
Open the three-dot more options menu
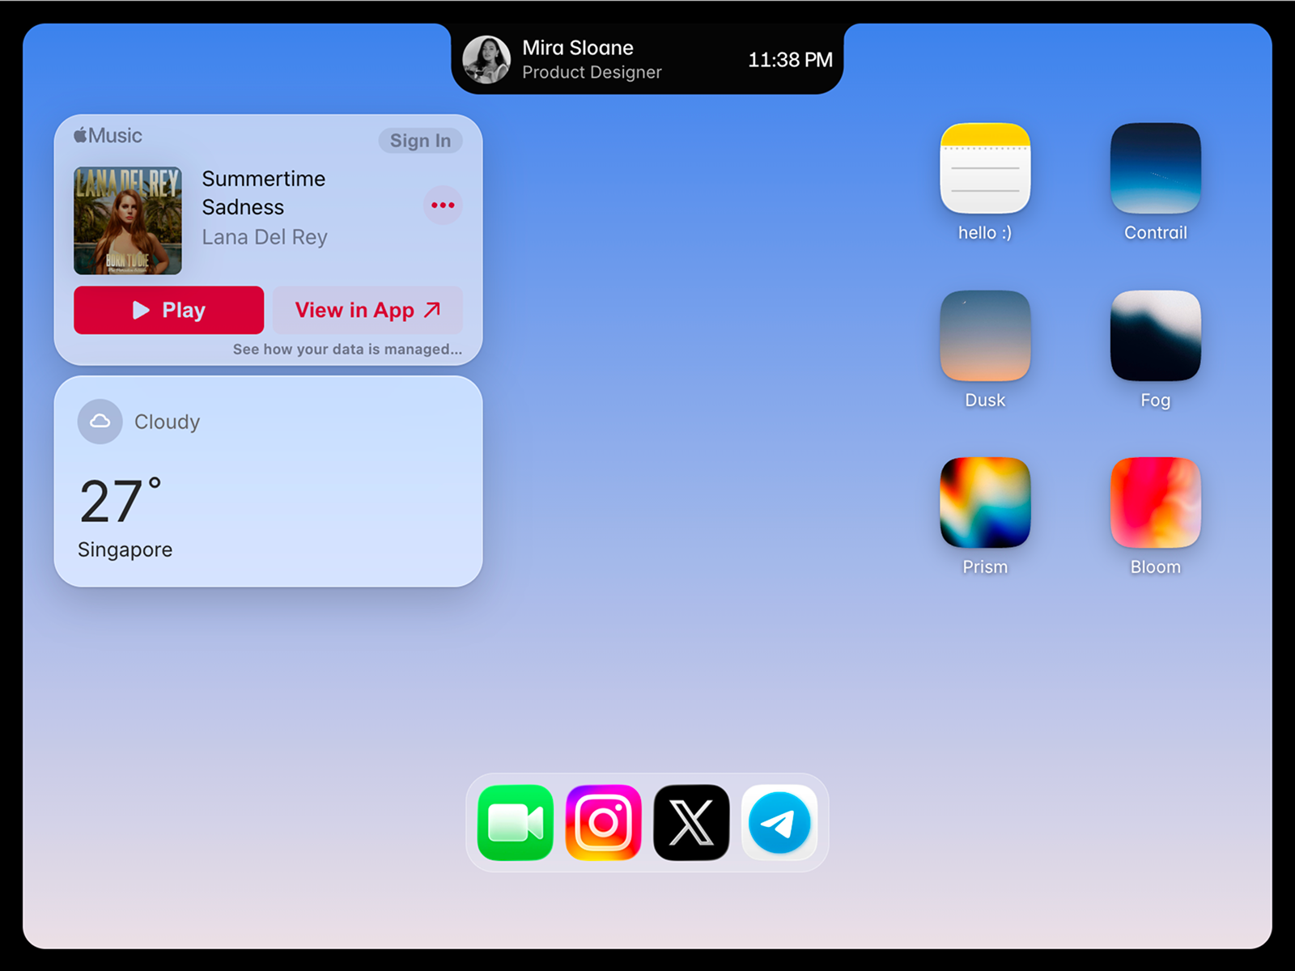[x=443, y=206]
